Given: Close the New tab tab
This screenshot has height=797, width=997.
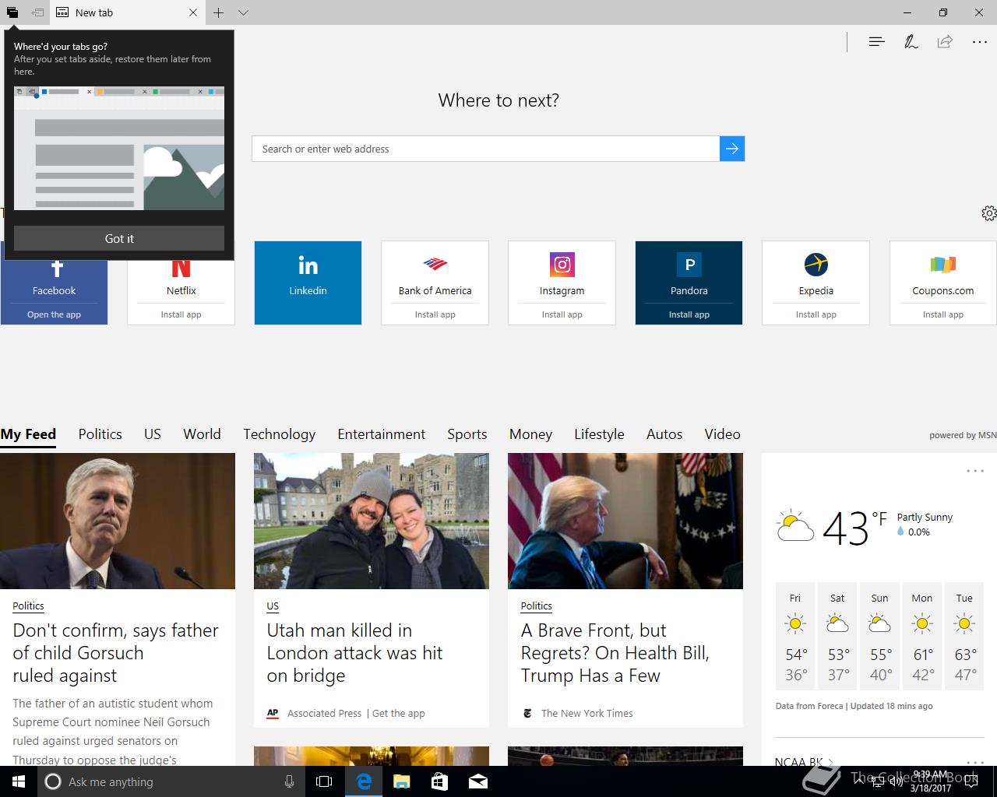Looking at the screenshot, I should (193, 12).
